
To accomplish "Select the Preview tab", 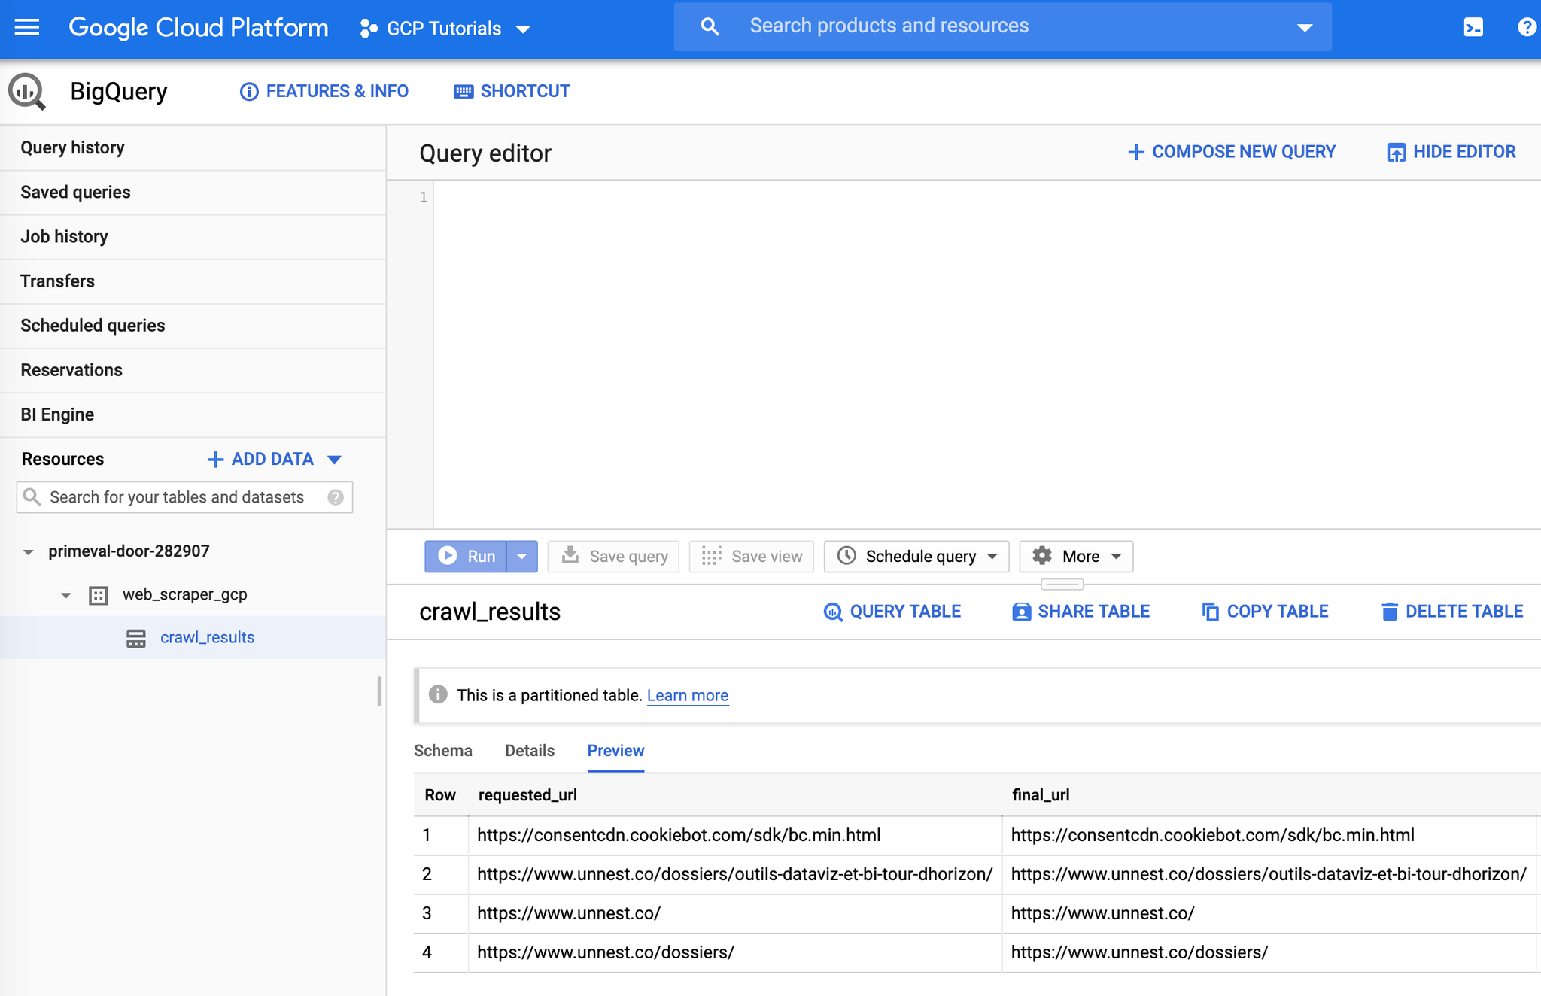I will pyautogui.click(x=615, y=751).
